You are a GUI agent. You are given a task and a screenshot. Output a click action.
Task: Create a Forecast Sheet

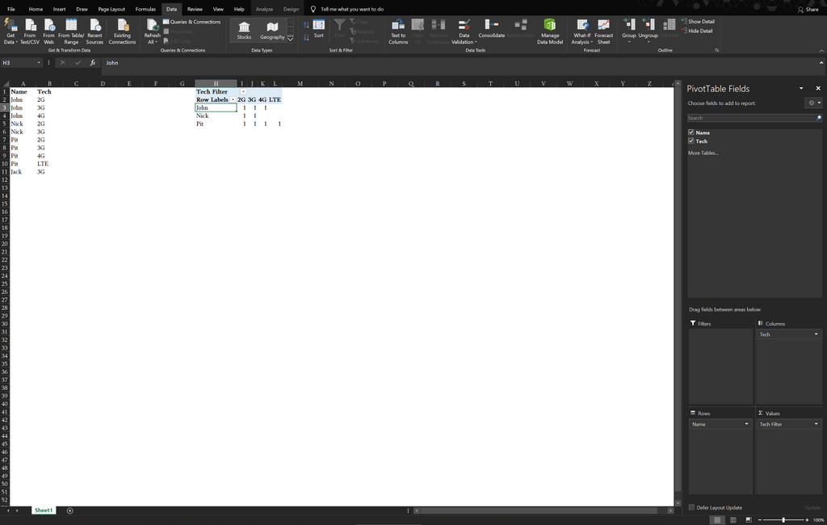coord(604,31)
